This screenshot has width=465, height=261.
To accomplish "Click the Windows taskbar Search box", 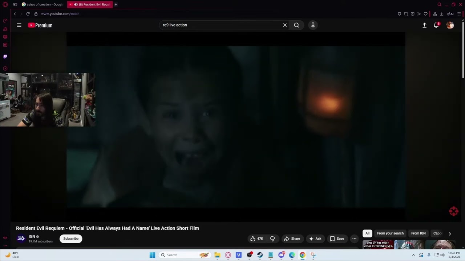I will coord(185,255).
